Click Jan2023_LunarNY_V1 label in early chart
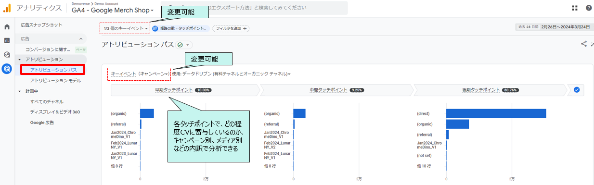Image resolution: width=594 pixels, height=185 pixels. [124, 155]
